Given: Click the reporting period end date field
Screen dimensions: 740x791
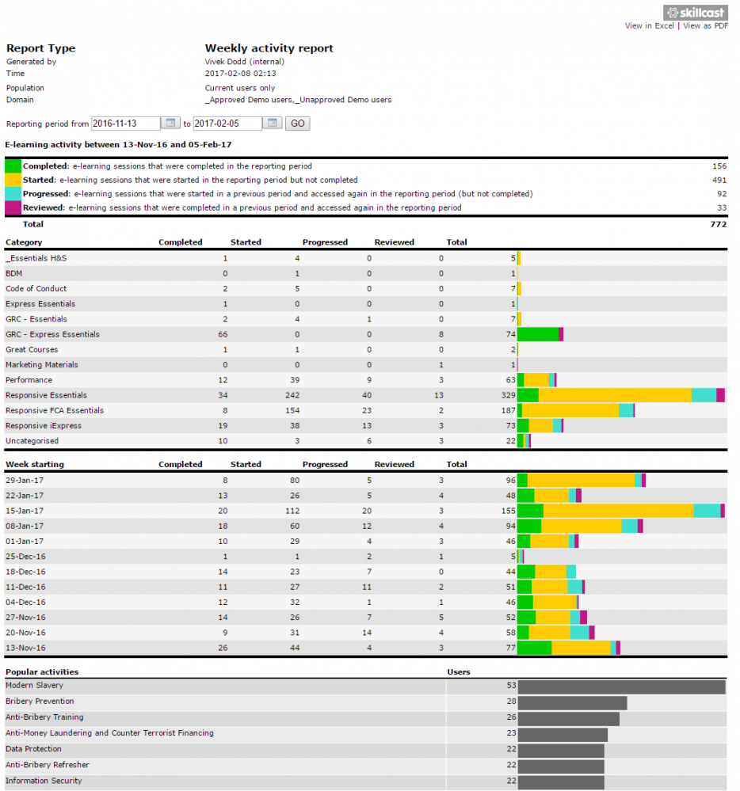Looking at the screenshot, I should (x=227, y=124).
